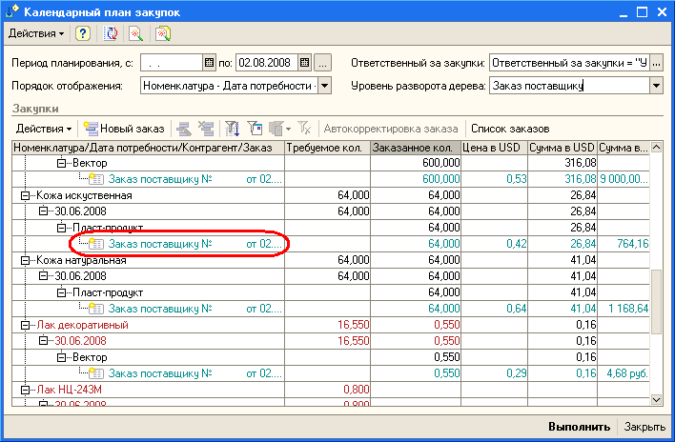This screenshot has width=675, height=442.
Task: Click the refresh arrows toolbar icon
Action: pyautogui.click(x=111, y=33)
